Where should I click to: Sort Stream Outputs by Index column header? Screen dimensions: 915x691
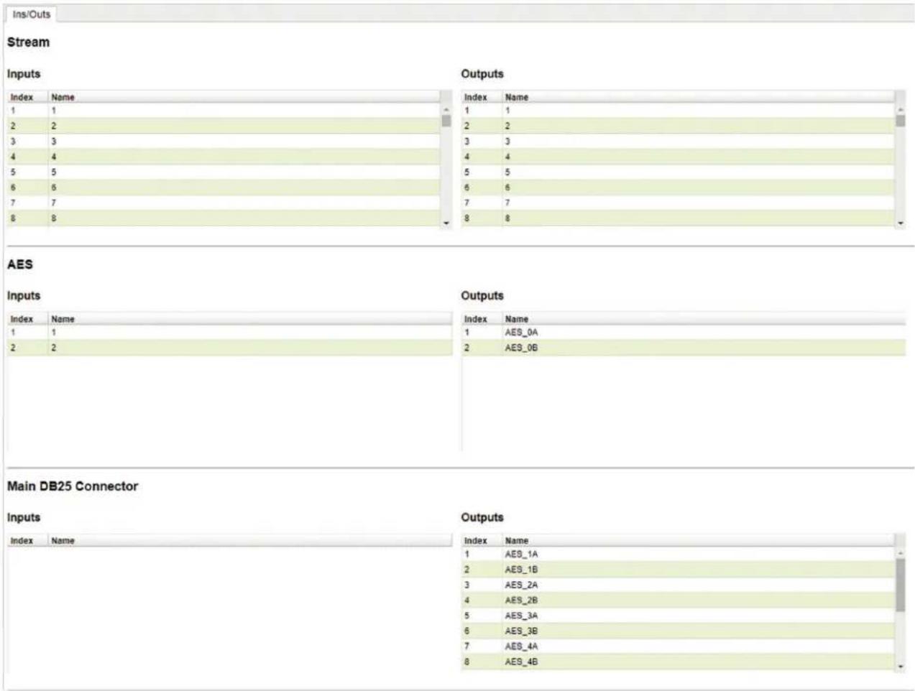tap(481, 97)
